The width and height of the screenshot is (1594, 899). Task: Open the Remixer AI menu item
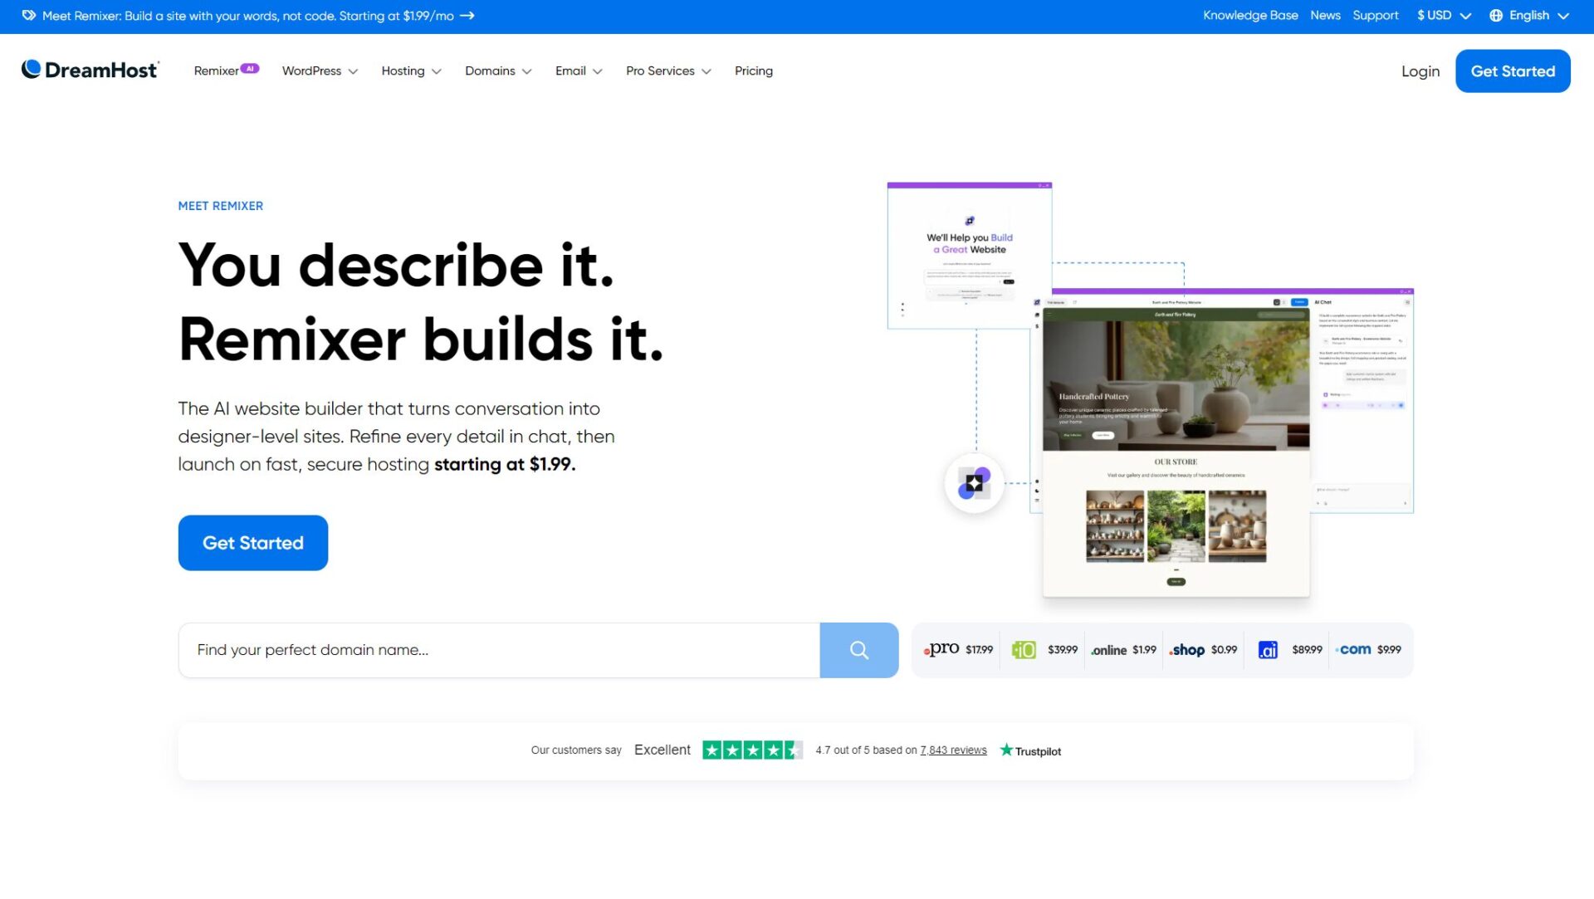[226, 71]
